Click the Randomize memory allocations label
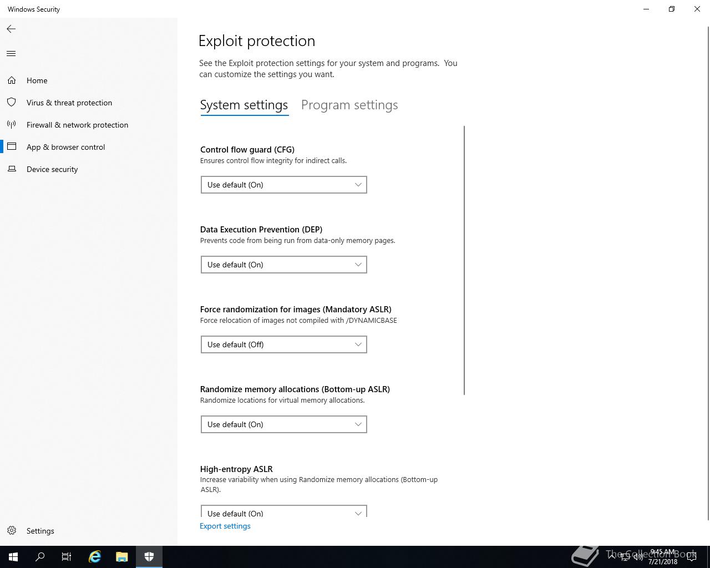Screen dimensions: 710x568 pos(295,389)
